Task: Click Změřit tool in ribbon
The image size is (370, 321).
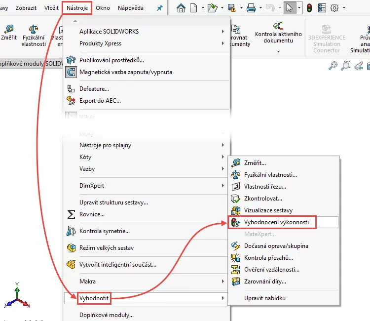Action: point(9,33)
